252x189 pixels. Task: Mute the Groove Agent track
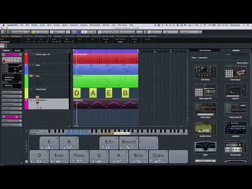(31, 55)
